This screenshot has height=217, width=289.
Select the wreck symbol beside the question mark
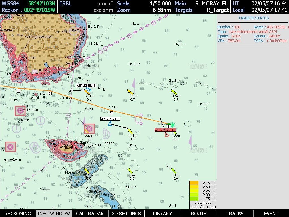89,129
